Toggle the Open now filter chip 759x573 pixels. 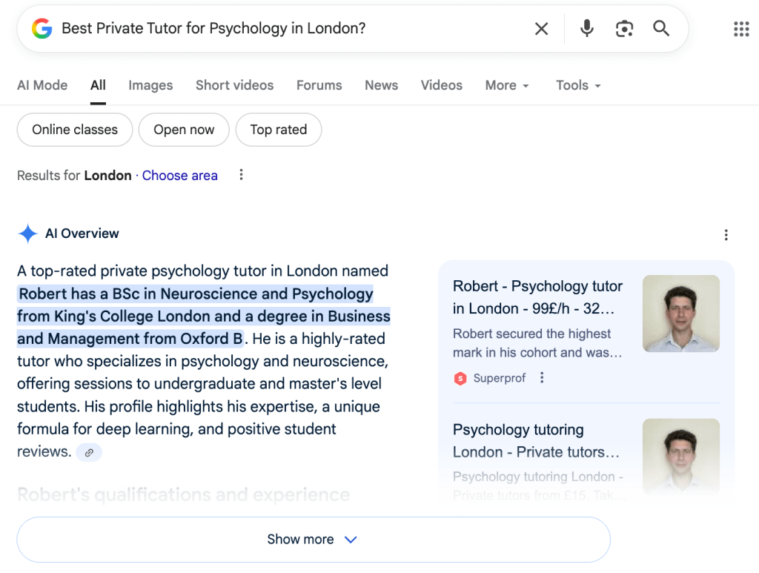[x=184, y=130]
